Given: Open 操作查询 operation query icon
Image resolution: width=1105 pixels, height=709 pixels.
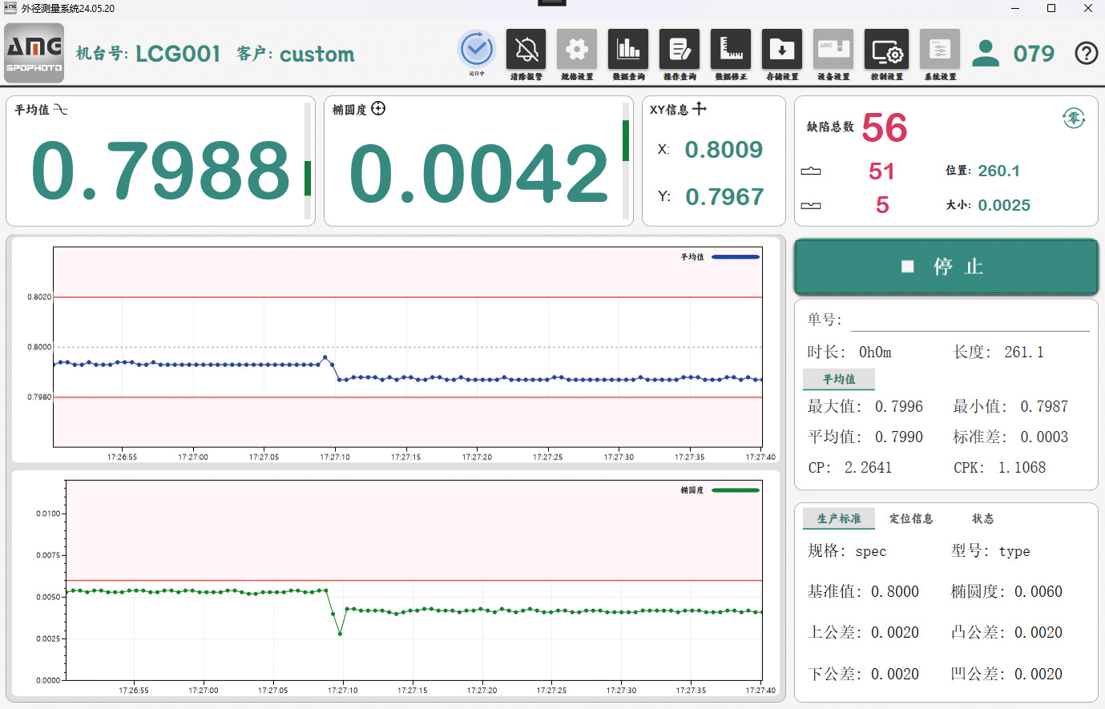Looking at the screenshot, I should [x=680, y=50].
